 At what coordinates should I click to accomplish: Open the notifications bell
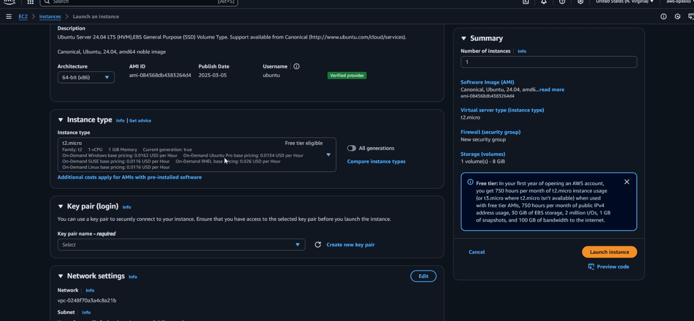coord(544,2)
